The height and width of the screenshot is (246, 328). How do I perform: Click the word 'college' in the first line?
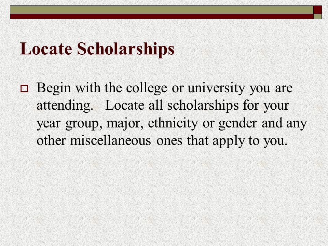click(147, 88)
